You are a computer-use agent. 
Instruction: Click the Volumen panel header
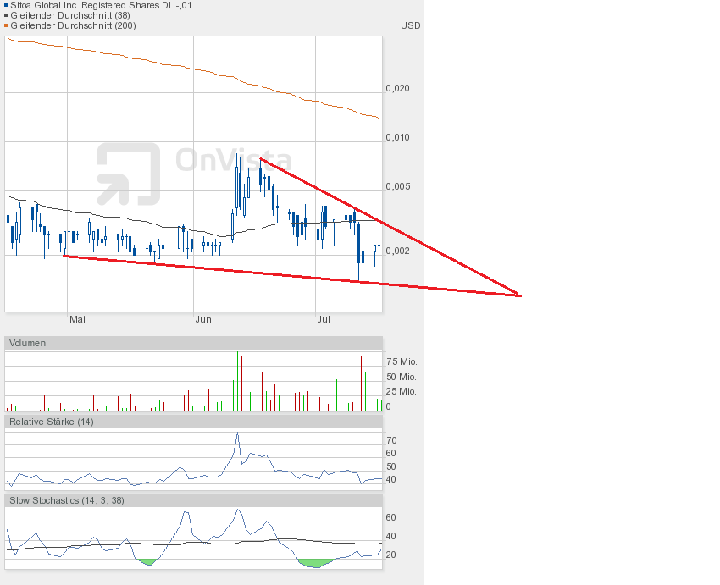pos(193,343)
